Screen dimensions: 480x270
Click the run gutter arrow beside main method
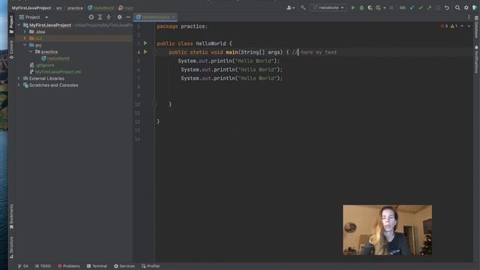[x=145, y=52]
